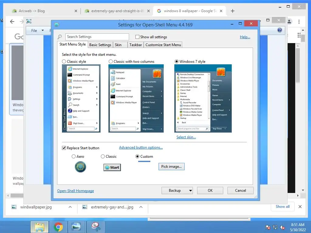Click the network tray icon
Viewport: 311px width, 233px height.
(x=275, y=227)
